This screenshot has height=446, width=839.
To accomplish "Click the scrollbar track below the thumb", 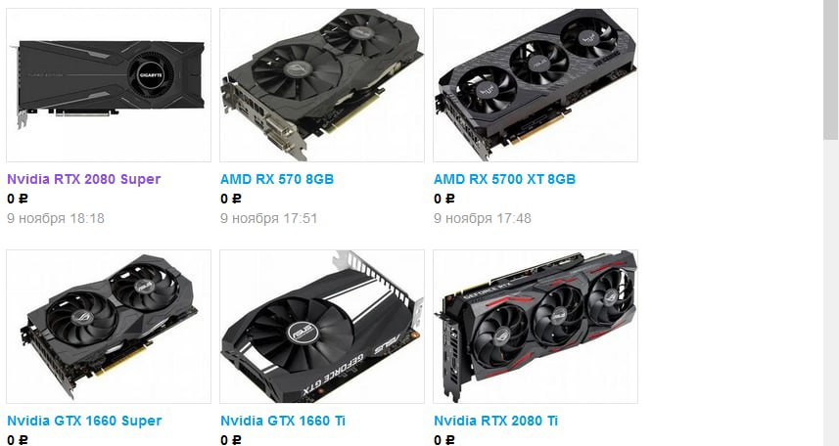I will 831,294.
